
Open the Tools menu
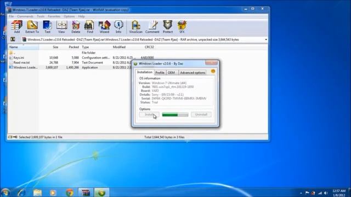click(41, 16)
